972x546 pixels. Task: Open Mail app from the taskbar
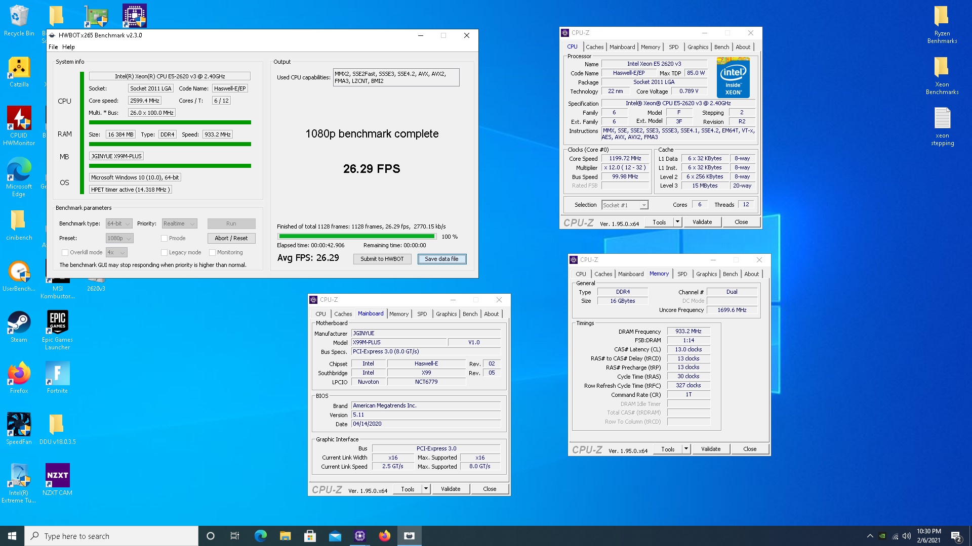click(x=335, y=536)
